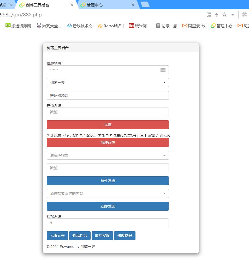Viewport: 249px width, 264px height.
Task: Expand the 请选择要发送的内容 dropdown
Action: point(108,193)
